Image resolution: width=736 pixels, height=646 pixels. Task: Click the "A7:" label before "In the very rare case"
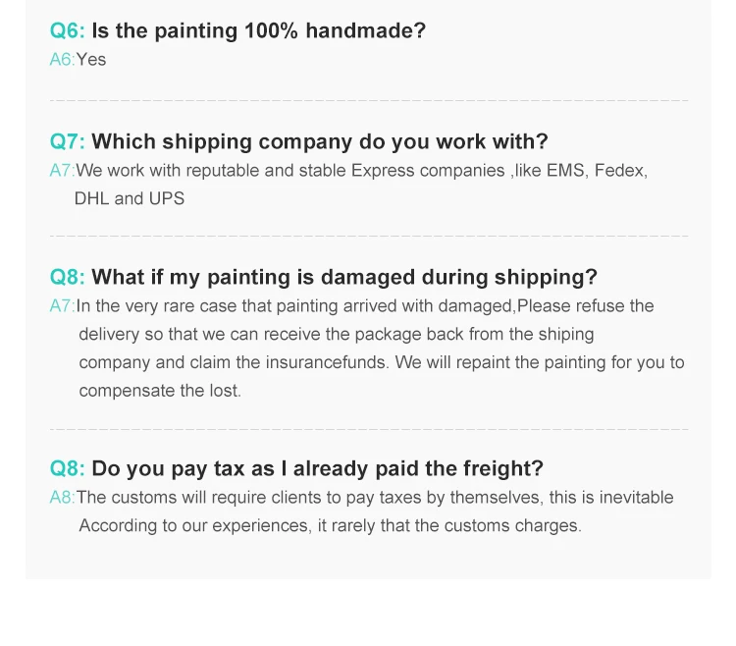62,306
